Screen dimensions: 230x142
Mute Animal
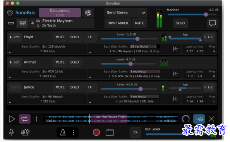60,62
